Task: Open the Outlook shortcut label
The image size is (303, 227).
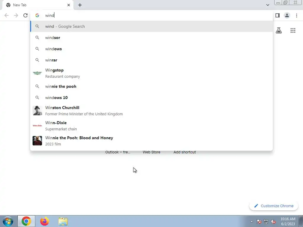Action: 118,152
